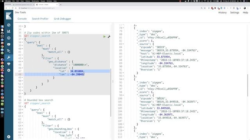Click latitude value 33.875954
The width and height of the screenshot is (250, 140).
[163, 57]
